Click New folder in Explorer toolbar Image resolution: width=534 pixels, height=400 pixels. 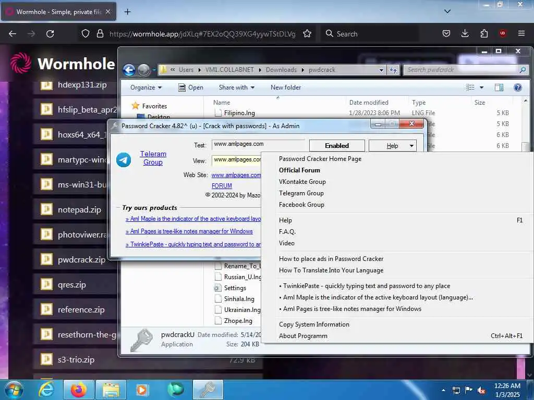tap(286, 87)
